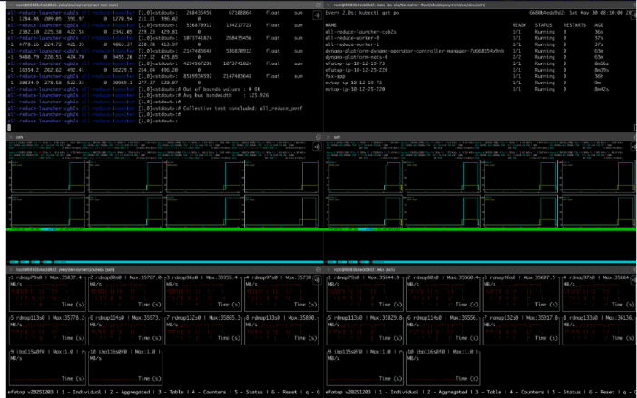Image resolution: width=637 pixels, height=398 pixels.
Task: Click '5 - Status' in the right efatop footer
Action: (x=566, y=392)
